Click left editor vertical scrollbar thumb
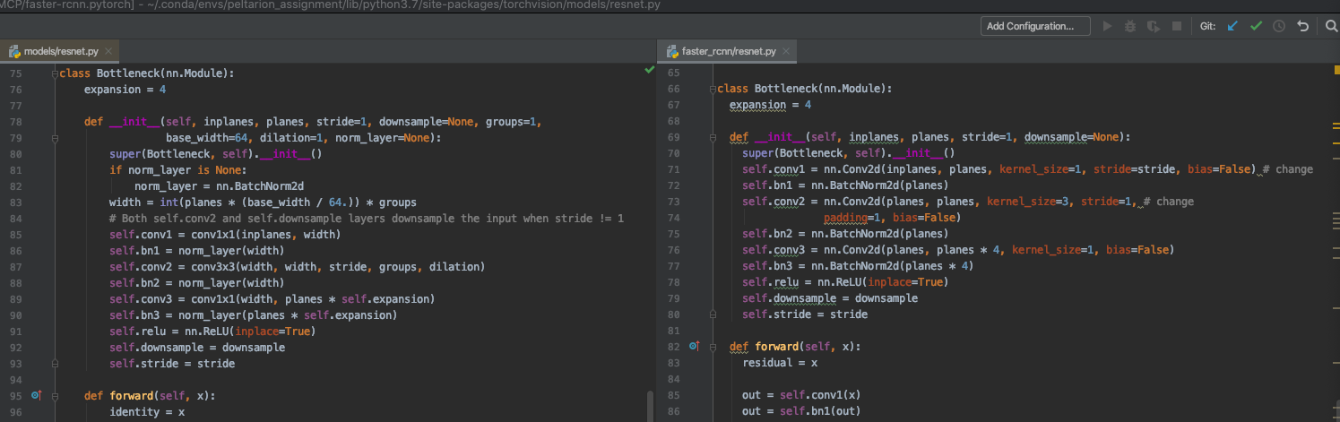This screenshot has height=422, width=1340. [x=649, y=405]
